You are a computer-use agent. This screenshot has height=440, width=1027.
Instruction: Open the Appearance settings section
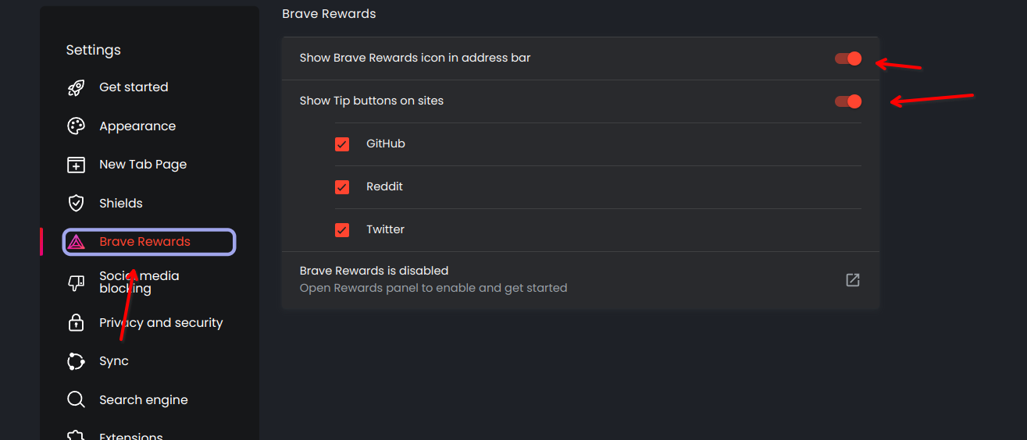(x=137, y=126)
